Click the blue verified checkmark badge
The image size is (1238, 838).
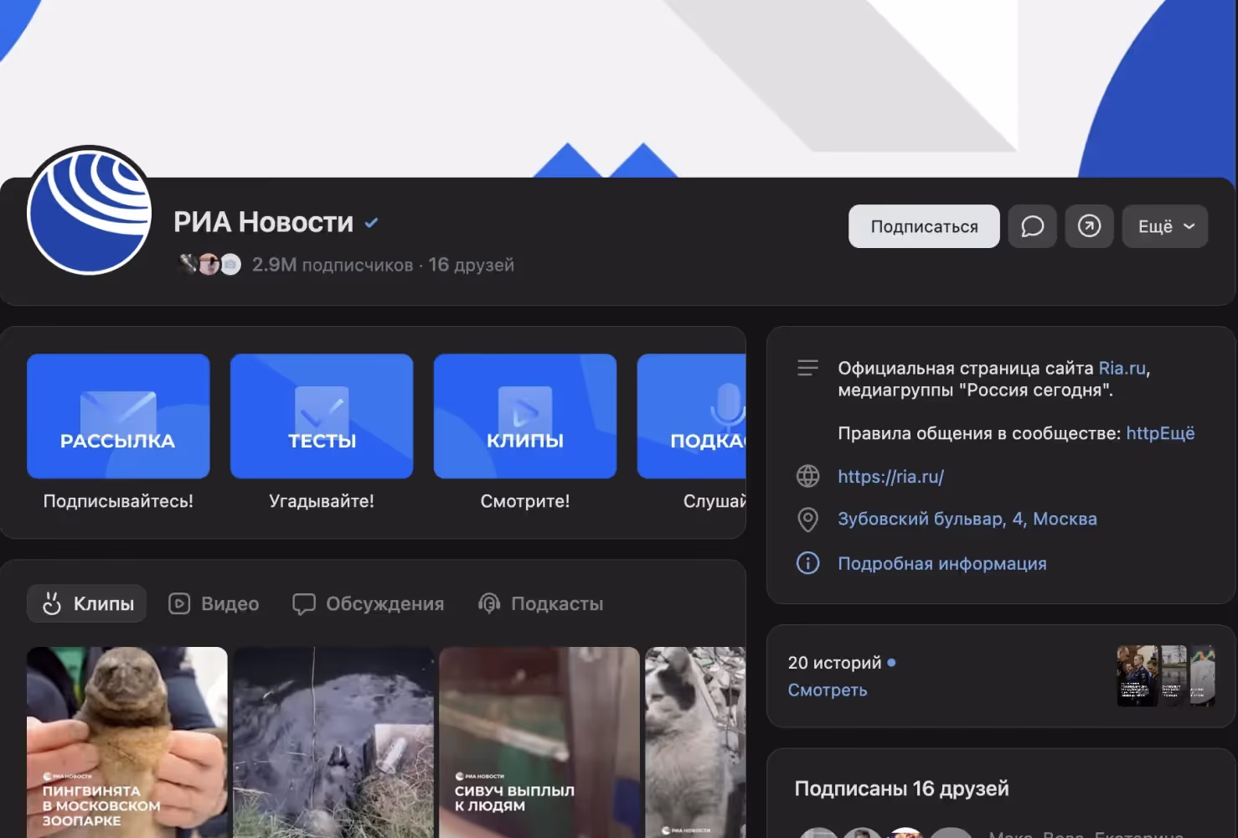(371, 223)
